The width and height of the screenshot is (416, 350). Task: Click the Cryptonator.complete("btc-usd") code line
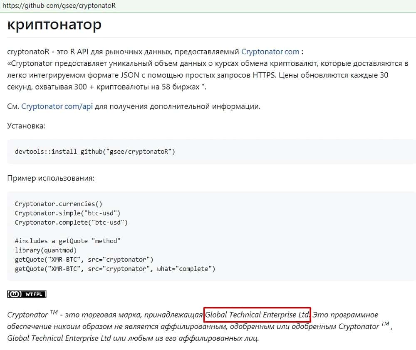[71, 222]
